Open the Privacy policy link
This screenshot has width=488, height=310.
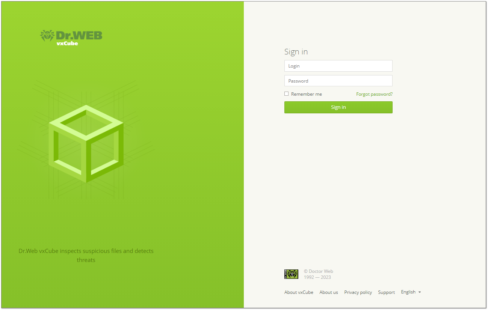tap(358, 292)
